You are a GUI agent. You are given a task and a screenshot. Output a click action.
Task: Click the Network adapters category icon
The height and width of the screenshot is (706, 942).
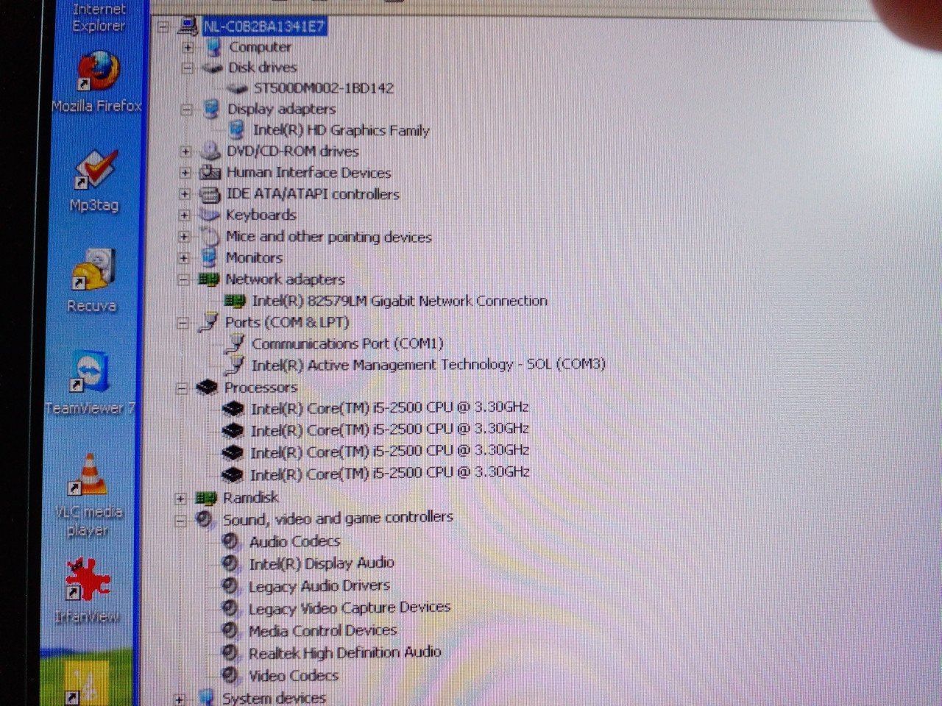(x=209, y=279)
